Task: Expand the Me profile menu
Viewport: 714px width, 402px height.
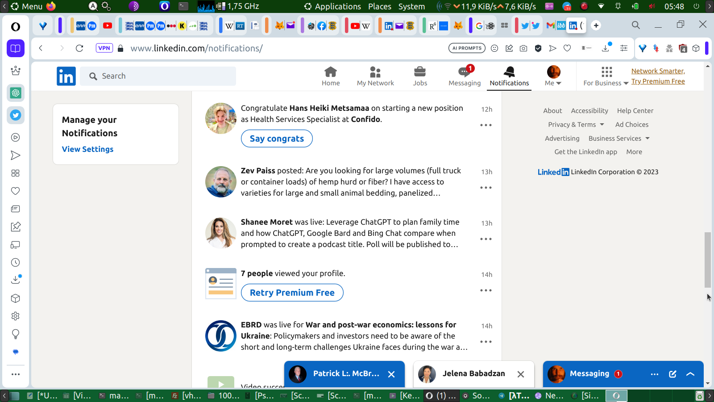Action: (553, 76)
